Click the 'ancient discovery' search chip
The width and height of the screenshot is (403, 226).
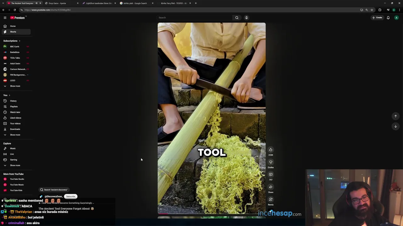click(54, 190)
